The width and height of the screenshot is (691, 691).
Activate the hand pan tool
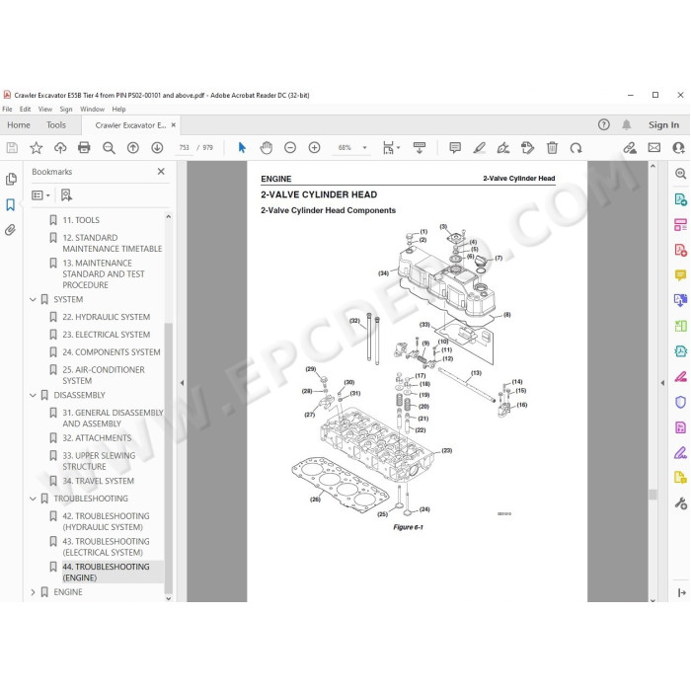pos(267,148)
